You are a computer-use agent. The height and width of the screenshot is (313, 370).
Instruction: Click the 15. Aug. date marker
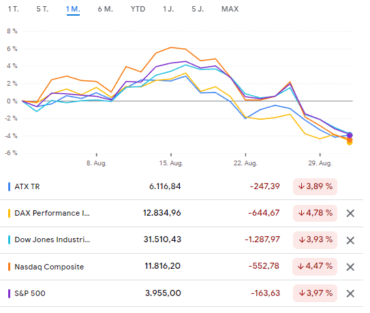(171, 163)
